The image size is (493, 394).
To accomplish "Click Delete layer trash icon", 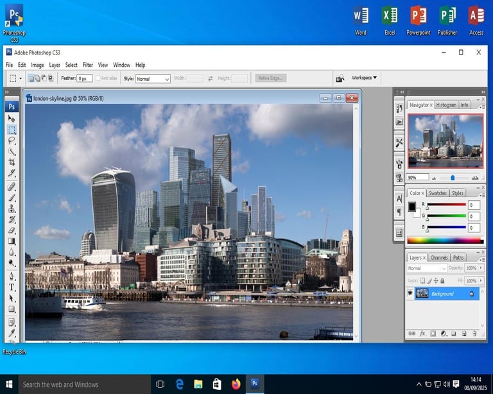I will coord(474,334).
